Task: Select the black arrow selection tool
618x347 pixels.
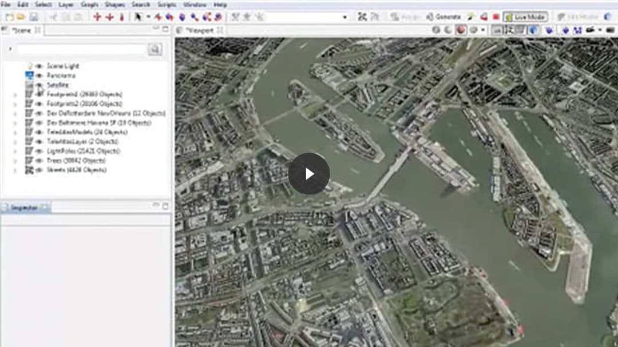Action: coord(138,17)
